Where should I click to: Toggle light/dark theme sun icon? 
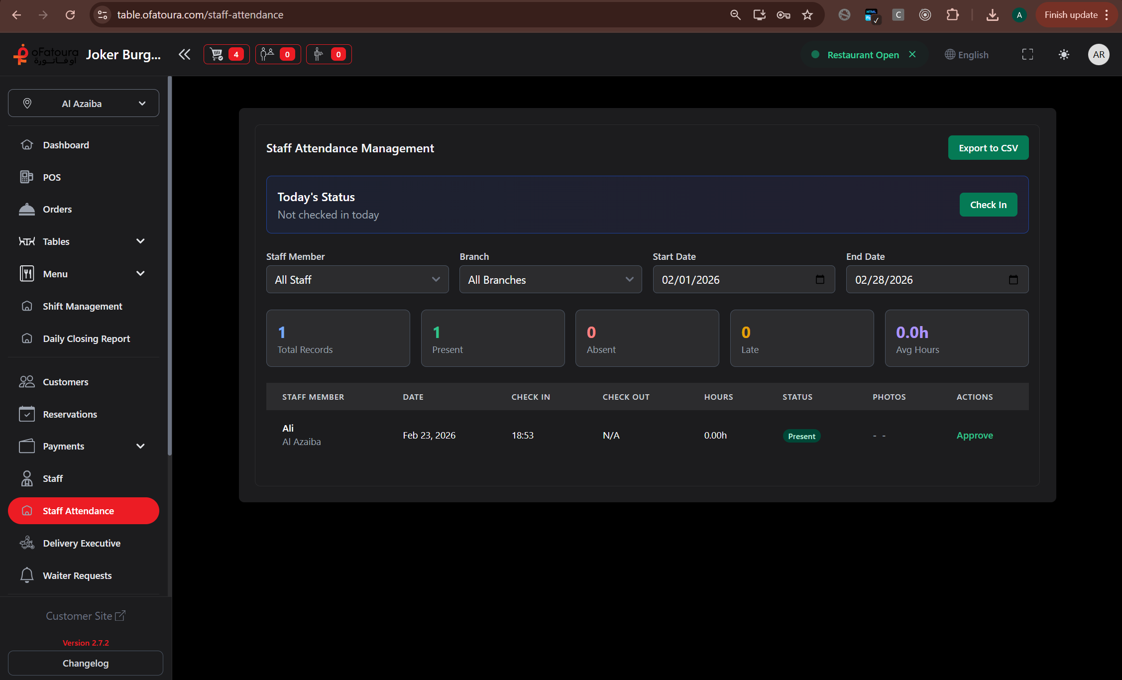(x=1064, y=54)
